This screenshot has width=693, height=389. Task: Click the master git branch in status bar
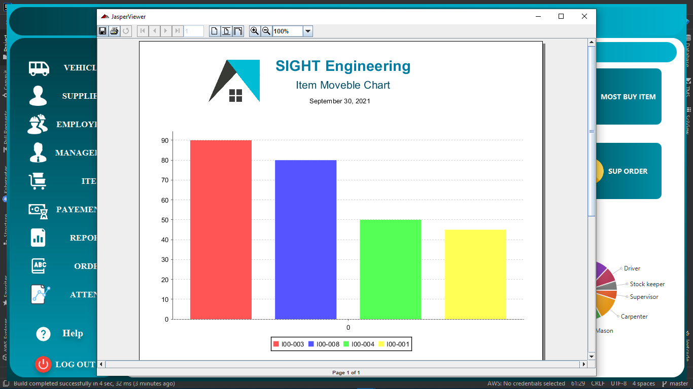pos(675,383)
